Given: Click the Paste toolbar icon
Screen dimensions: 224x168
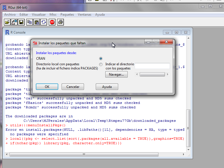Looking at the screenshot, I should tap(37, 22).
